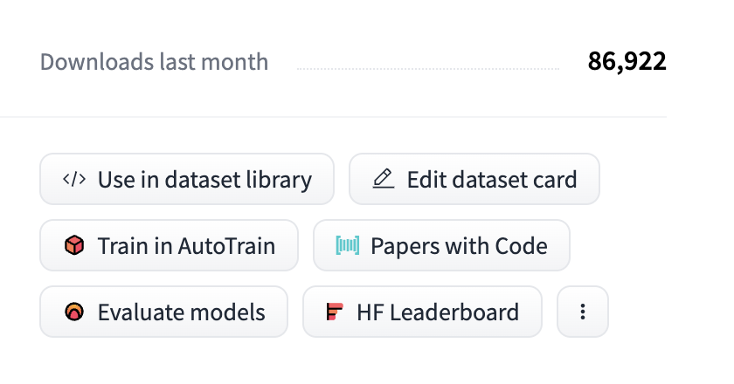Click the Evaluate models orange icon
734x384 pixels.
coord(74,312)
